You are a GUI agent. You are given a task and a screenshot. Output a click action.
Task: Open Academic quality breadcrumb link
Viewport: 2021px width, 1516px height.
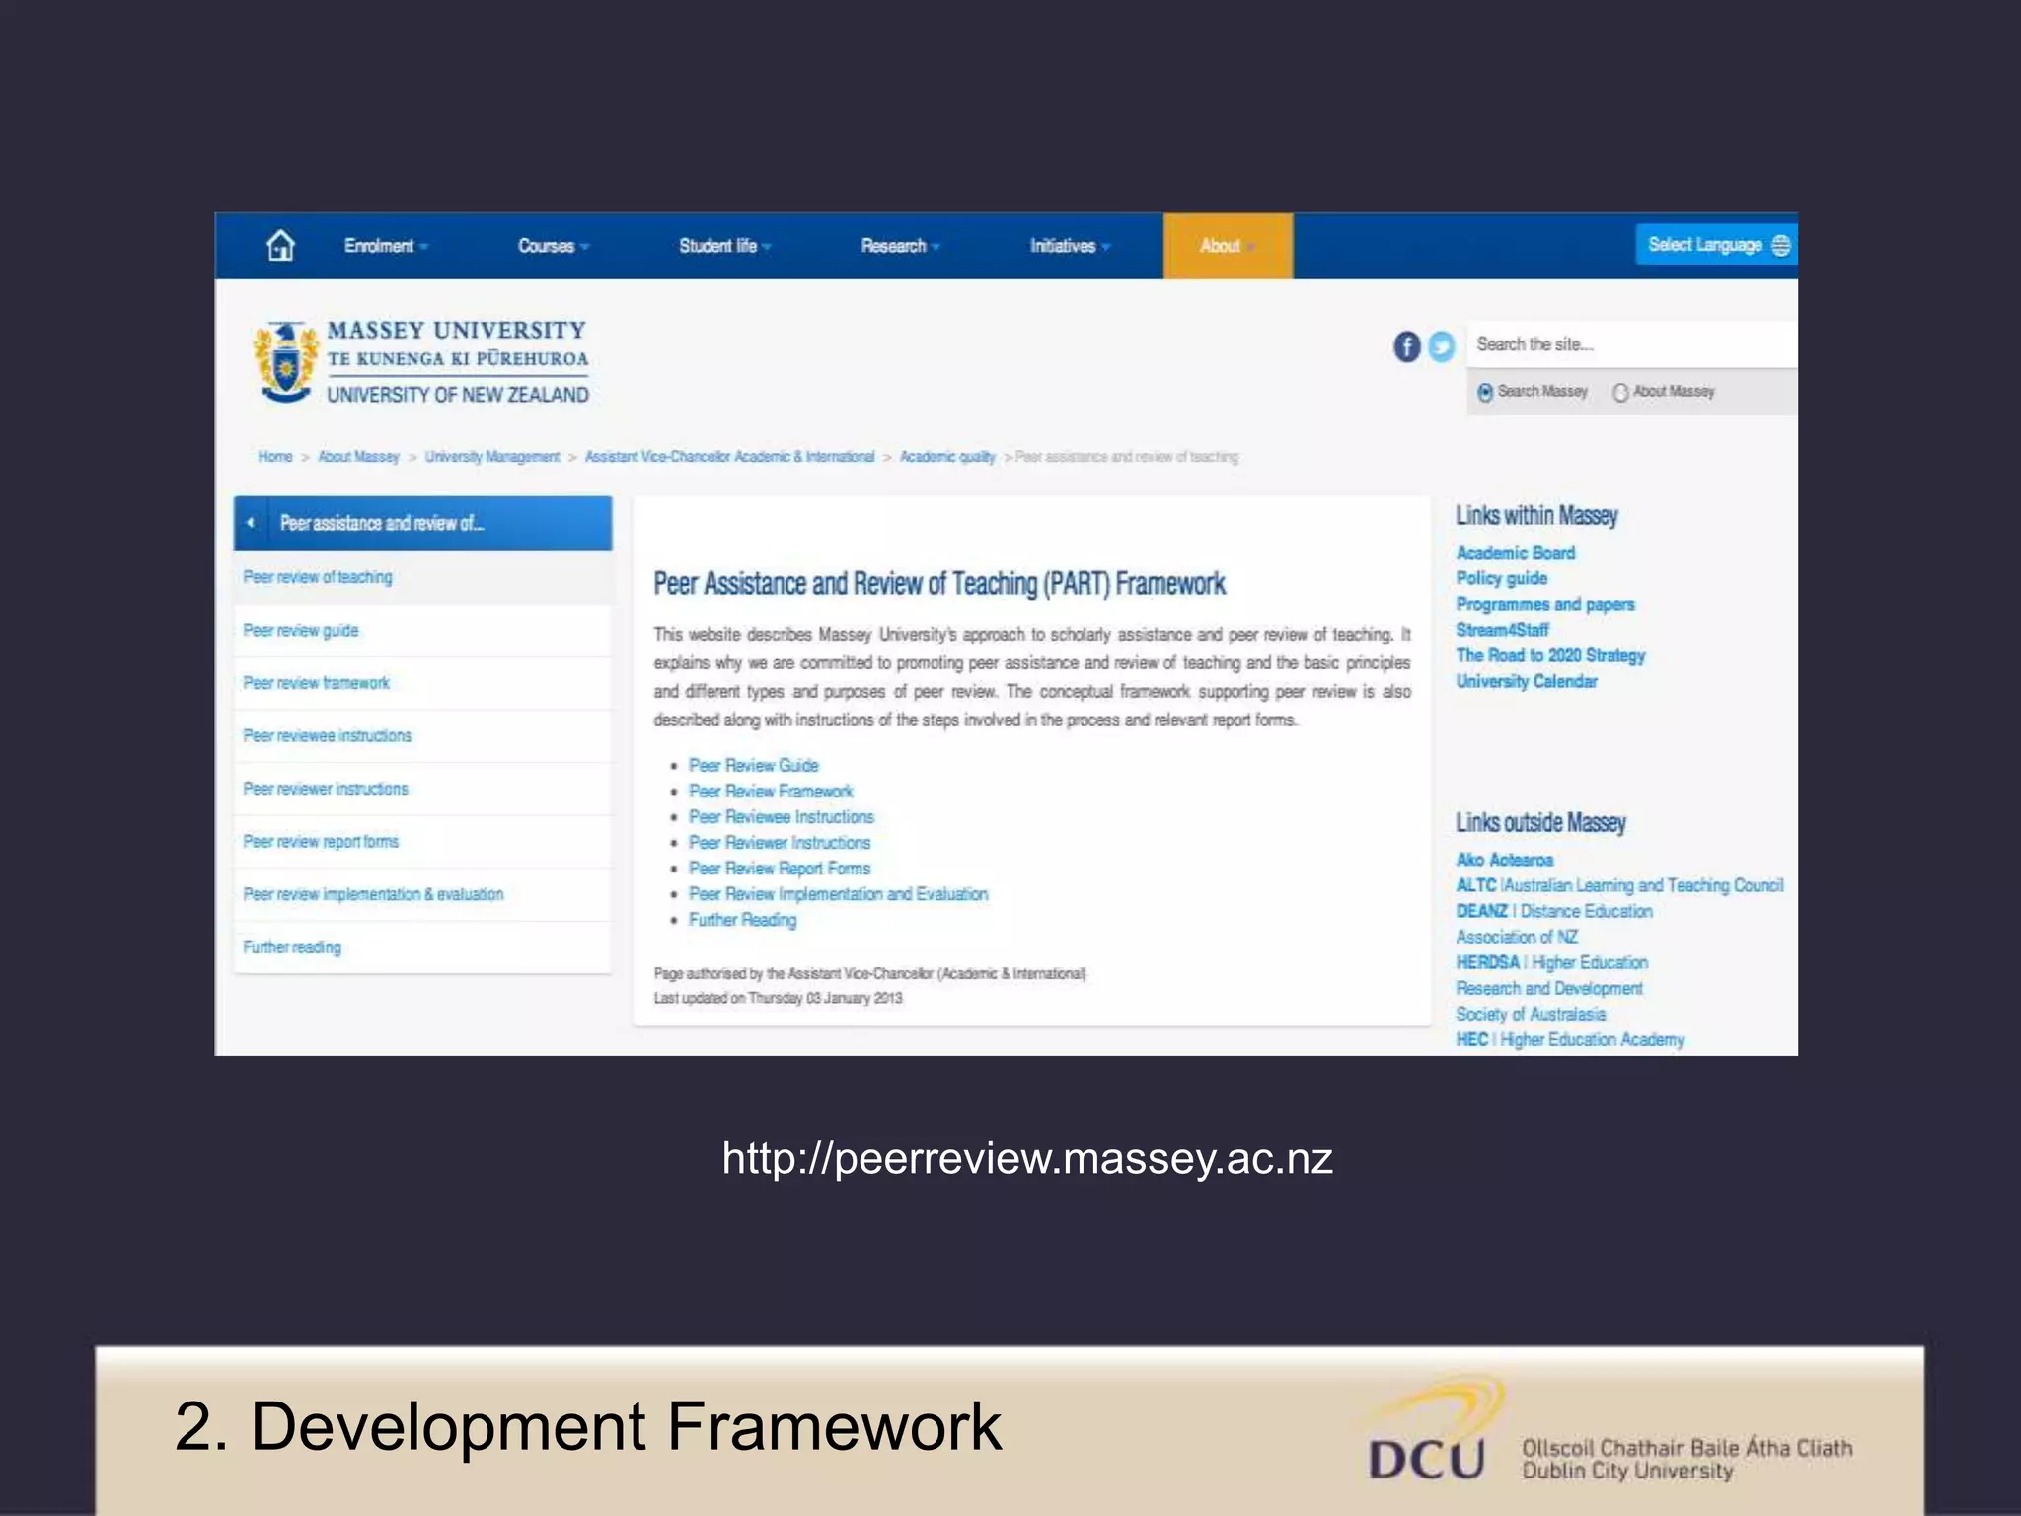pyautogui.click(x=947, y=457)
